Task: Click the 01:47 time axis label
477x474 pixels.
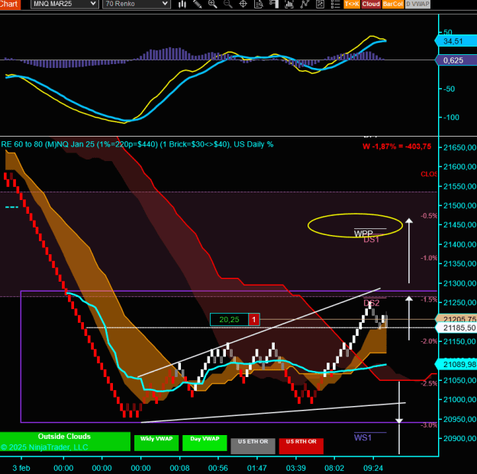Action: pyautogui.click(x=256, y=468)
